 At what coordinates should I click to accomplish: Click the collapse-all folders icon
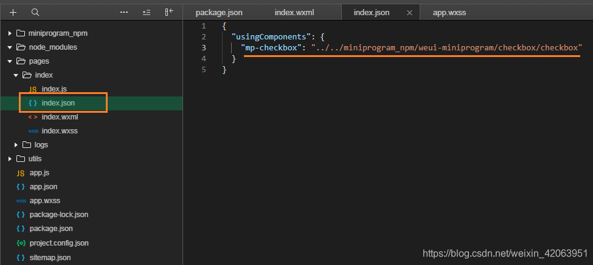147,13
